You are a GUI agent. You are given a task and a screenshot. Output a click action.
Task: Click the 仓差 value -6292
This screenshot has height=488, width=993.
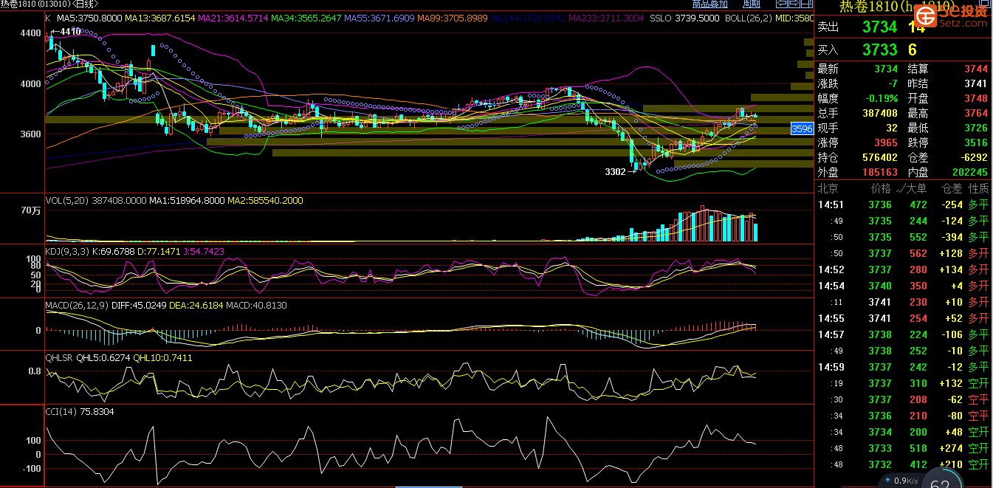click(972, 157)
